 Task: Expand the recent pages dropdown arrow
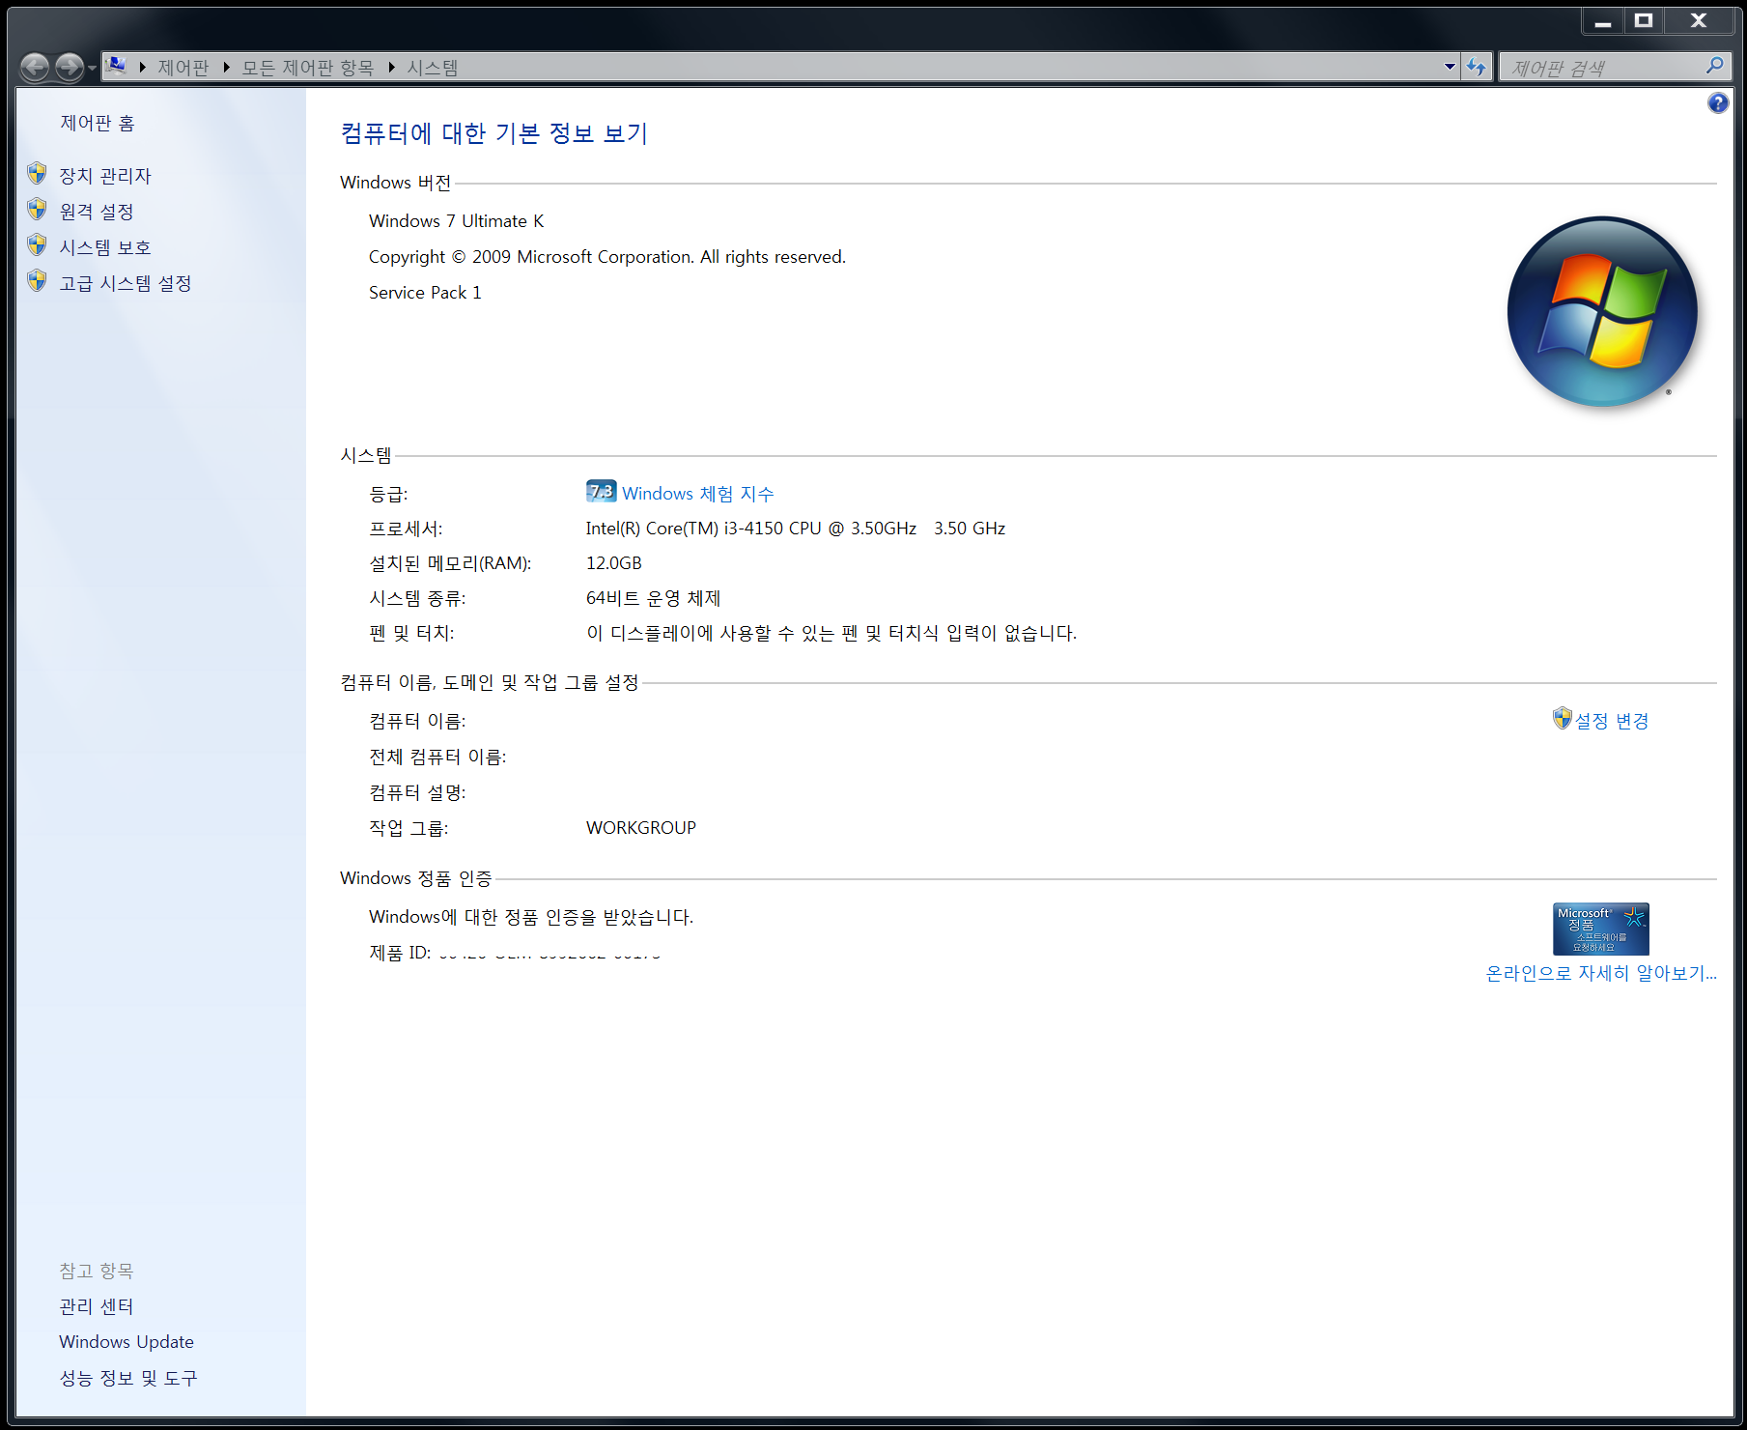[x=93, y=68]
